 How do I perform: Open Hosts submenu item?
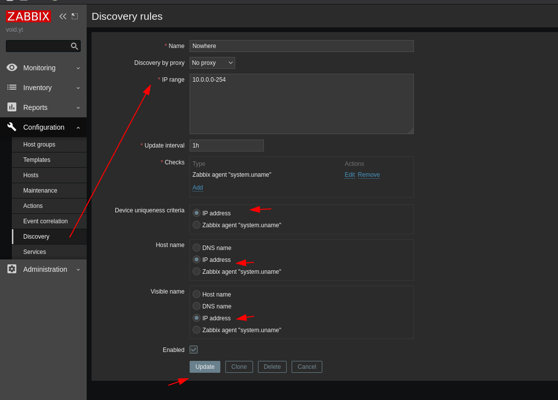(49, 175)
